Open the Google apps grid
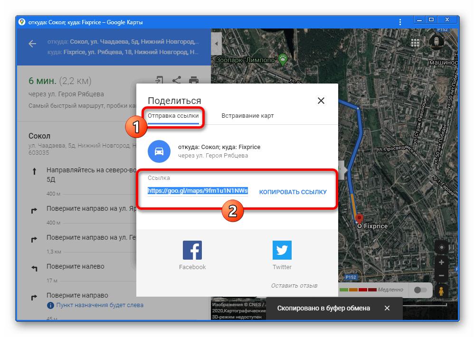475x337 pixels. (415, 43)
